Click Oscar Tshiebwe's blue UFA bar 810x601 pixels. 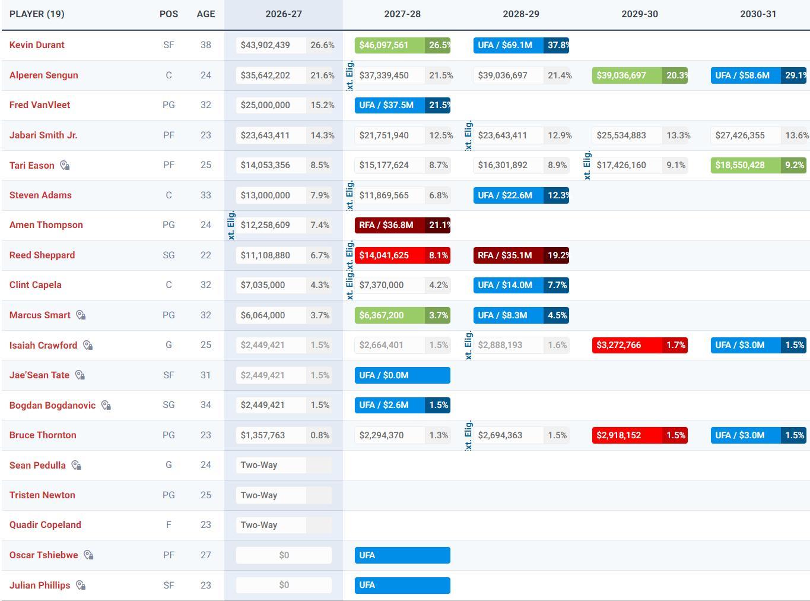point(402,555)
